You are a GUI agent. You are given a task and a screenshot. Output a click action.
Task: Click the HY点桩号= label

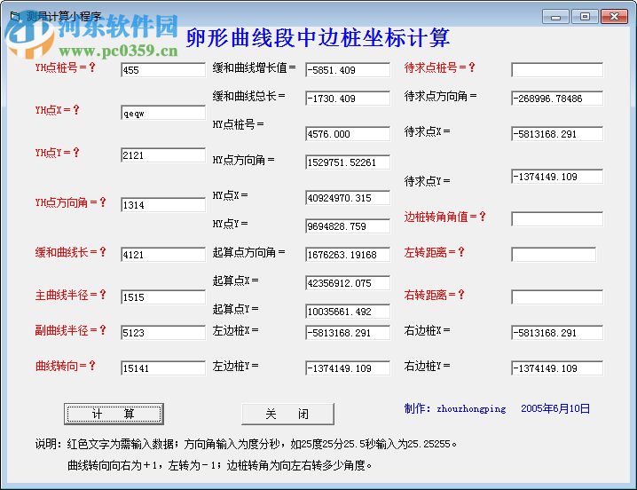point(238,124)
